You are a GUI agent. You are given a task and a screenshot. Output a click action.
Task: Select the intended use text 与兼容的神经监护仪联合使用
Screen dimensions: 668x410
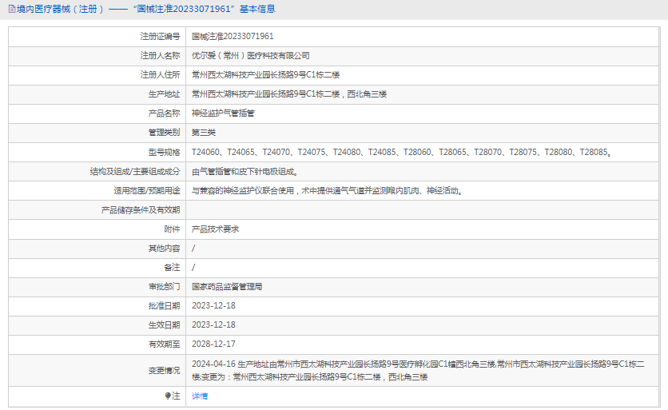(x=243, y=190)
